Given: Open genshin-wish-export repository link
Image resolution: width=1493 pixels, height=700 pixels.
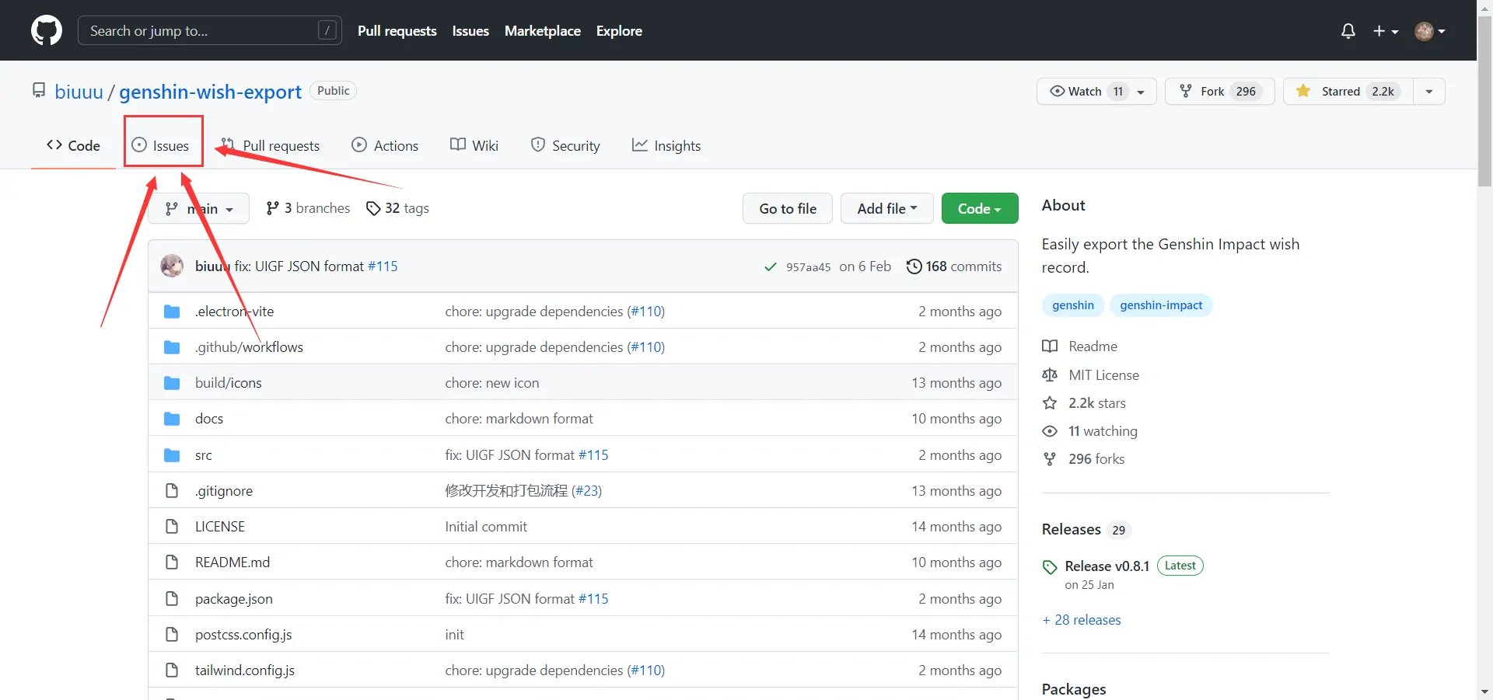Looking at the screenshot, I should (x=210, y=92).
